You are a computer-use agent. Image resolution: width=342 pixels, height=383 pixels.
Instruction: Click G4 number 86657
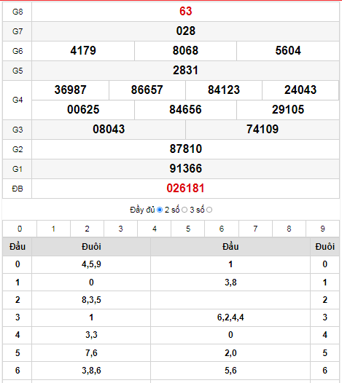147,90
